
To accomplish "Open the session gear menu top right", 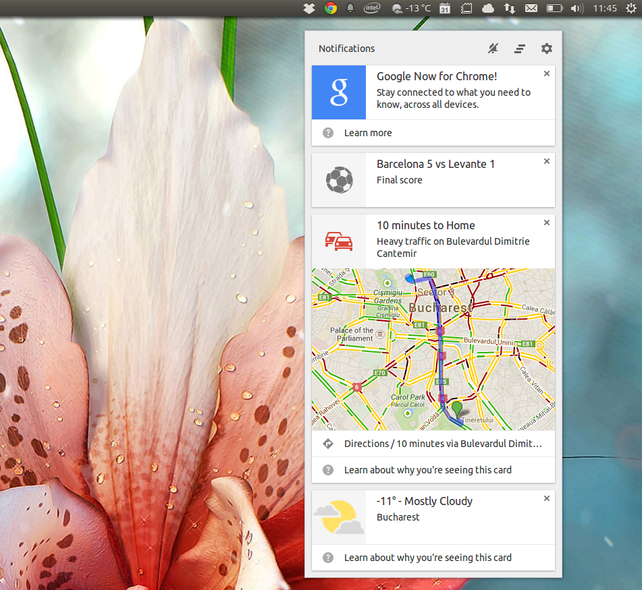I will click(x=631, y=8).
